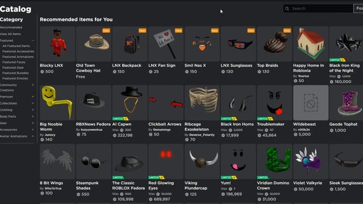Open All Featured Items subcategory
The width and height of the screenshot is (363, 204).
16,46
